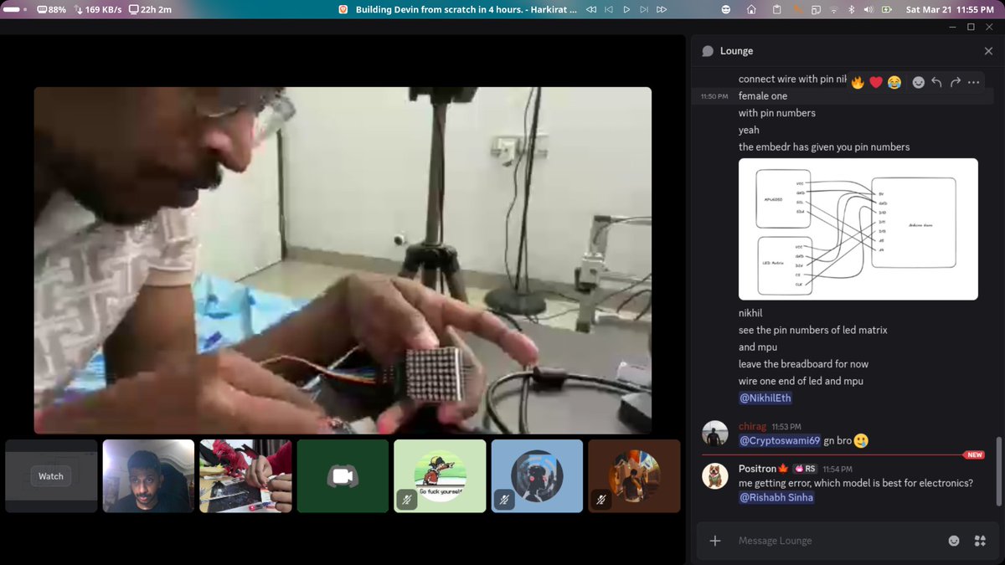Viewport: 1005px width, 565px height.
Task: Open more message options menu
Action: click(x=973, y=82)
